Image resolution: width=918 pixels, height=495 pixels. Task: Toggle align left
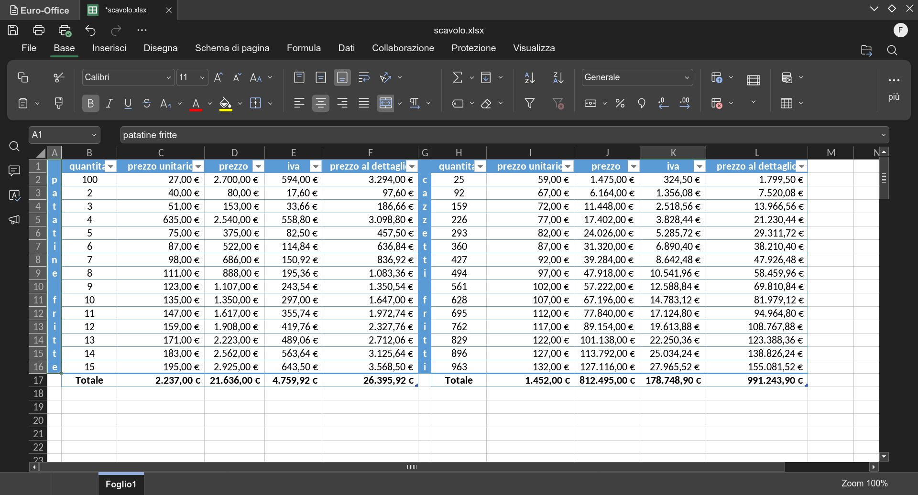(299, 103)
